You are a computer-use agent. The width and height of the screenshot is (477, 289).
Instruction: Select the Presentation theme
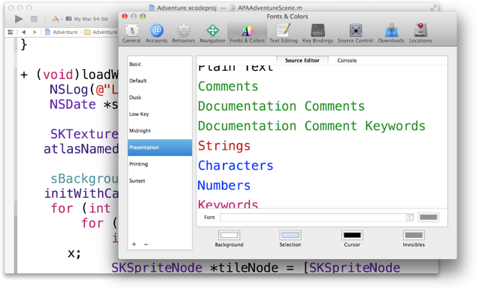click(x=160, y=148)
